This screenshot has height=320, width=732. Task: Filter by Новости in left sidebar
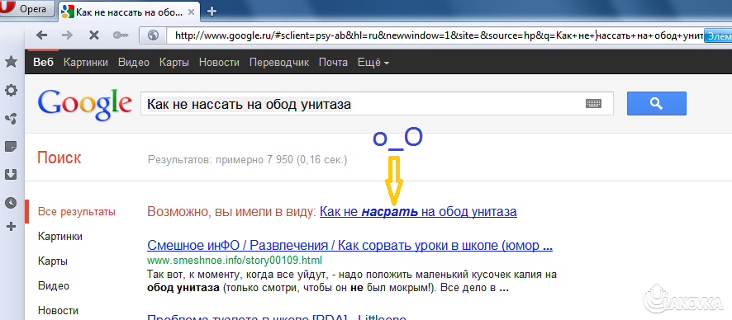point(59,310)
